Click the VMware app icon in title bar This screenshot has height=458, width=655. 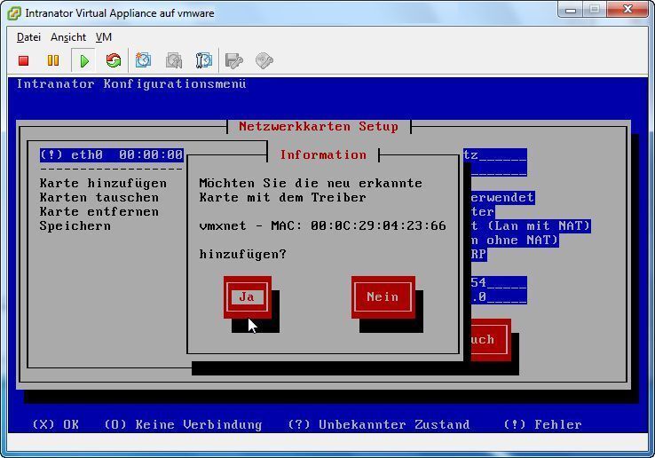point(14,13)
